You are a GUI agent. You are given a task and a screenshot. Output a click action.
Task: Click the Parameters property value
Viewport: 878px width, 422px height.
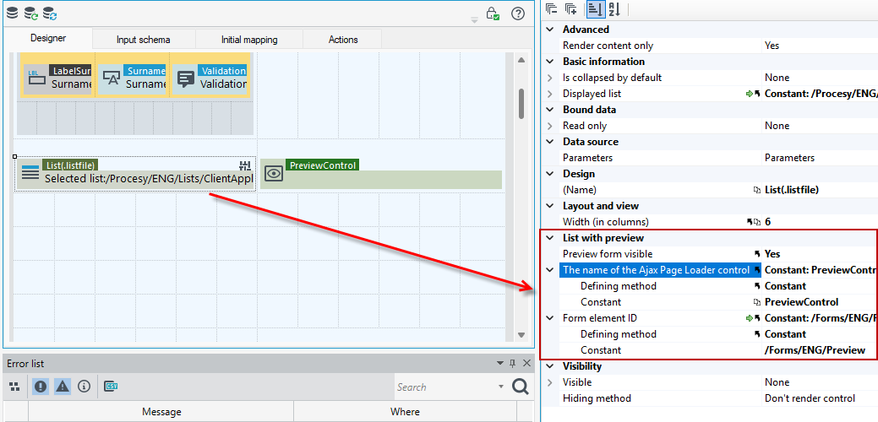click(789, 158)
